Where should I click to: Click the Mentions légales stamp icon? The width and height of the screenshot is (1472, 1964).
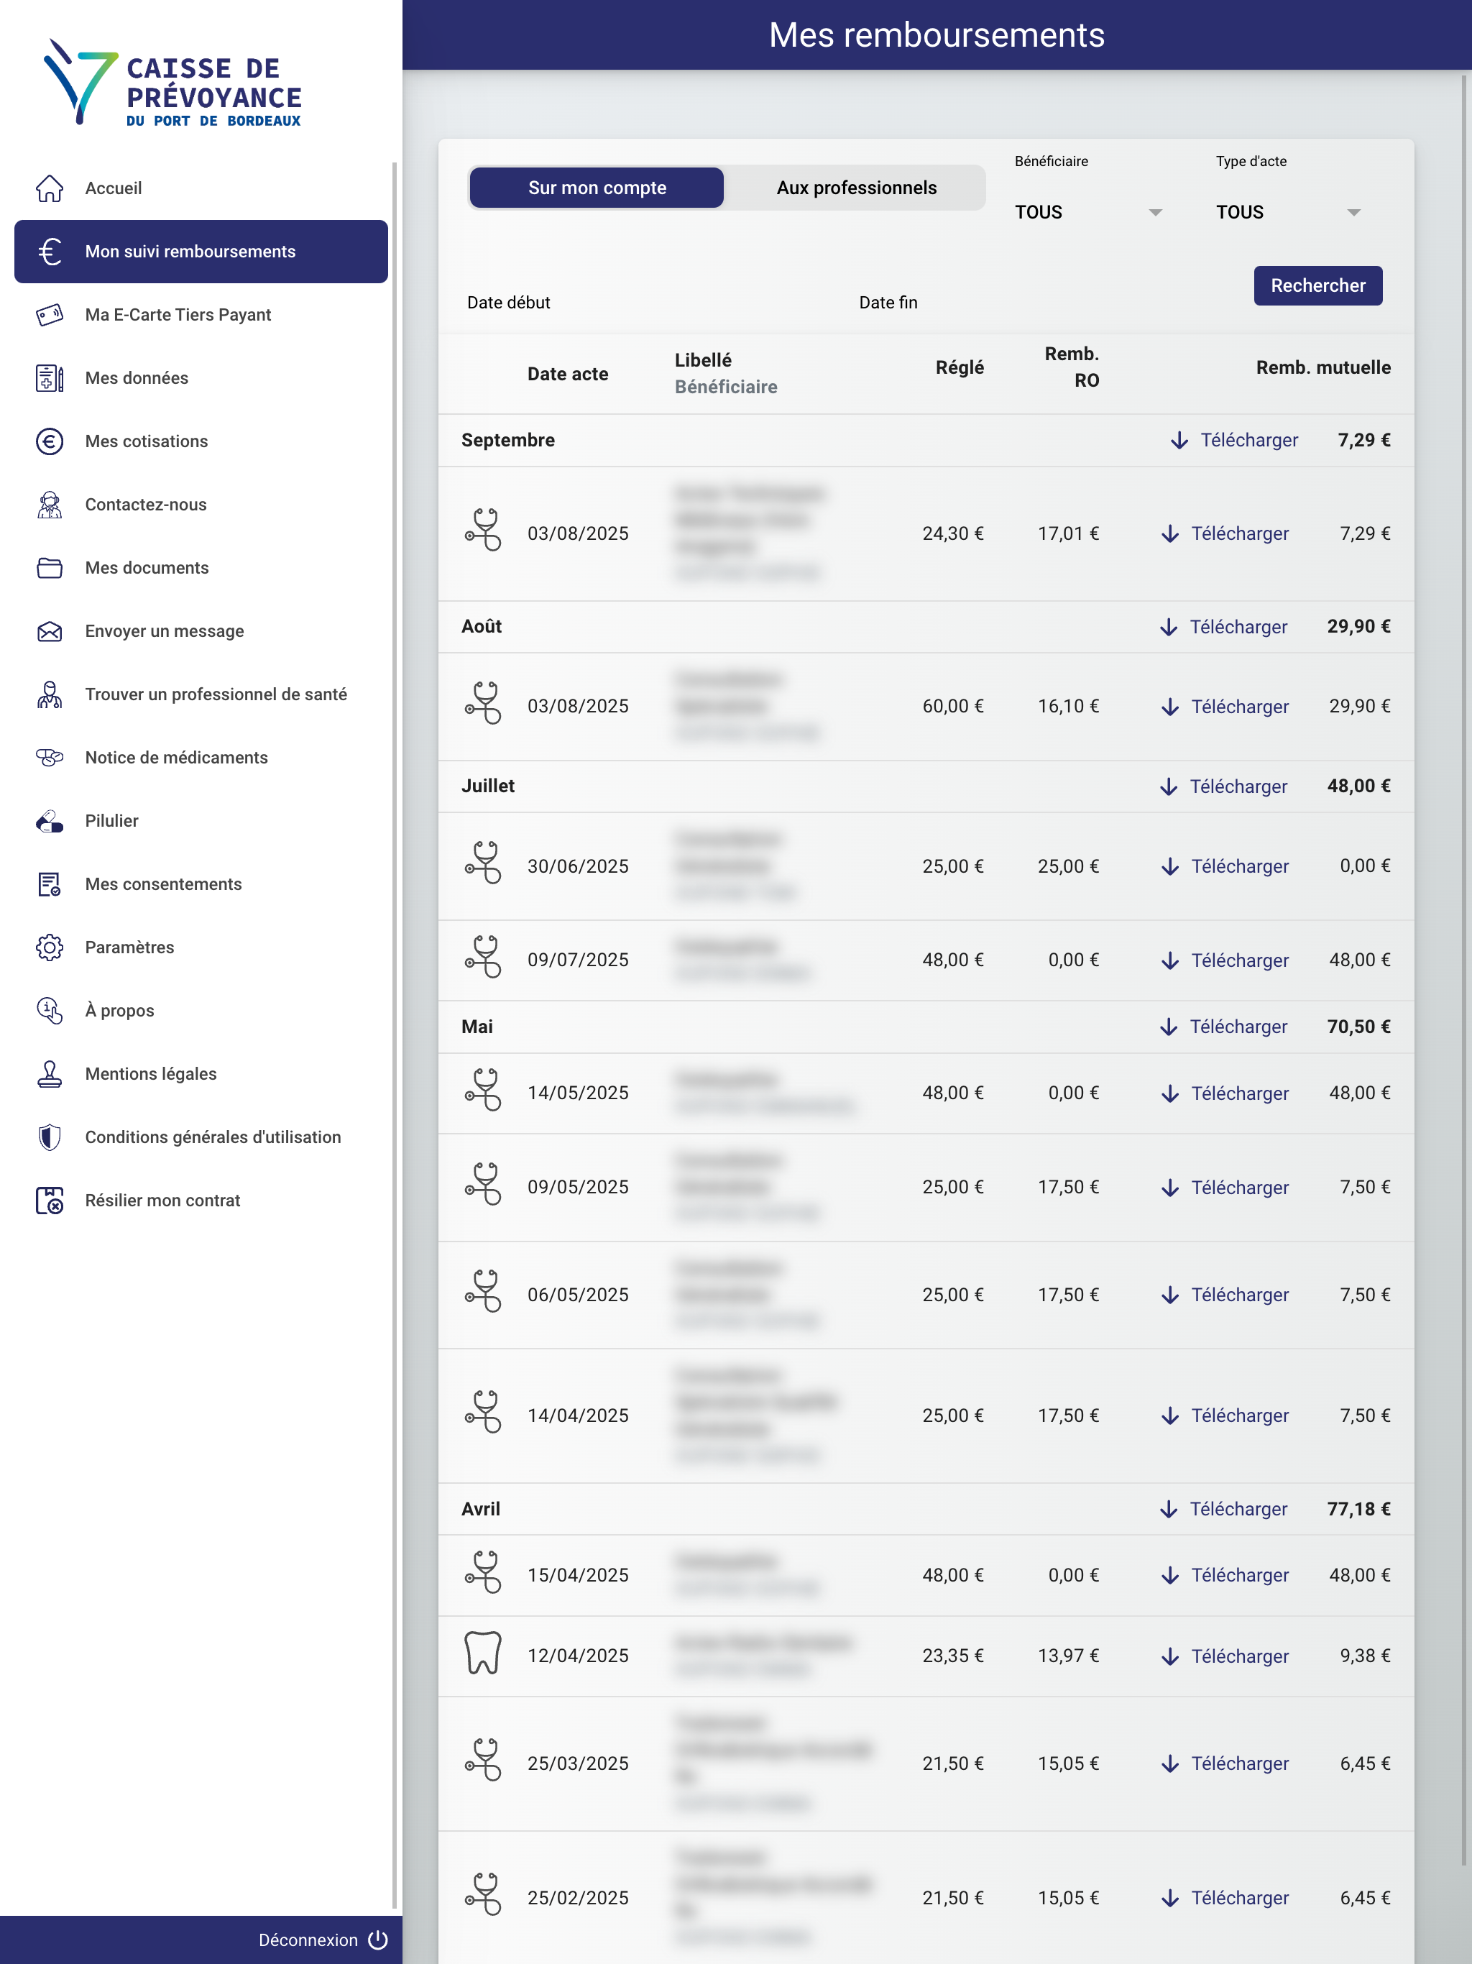tap(50, 1074)
